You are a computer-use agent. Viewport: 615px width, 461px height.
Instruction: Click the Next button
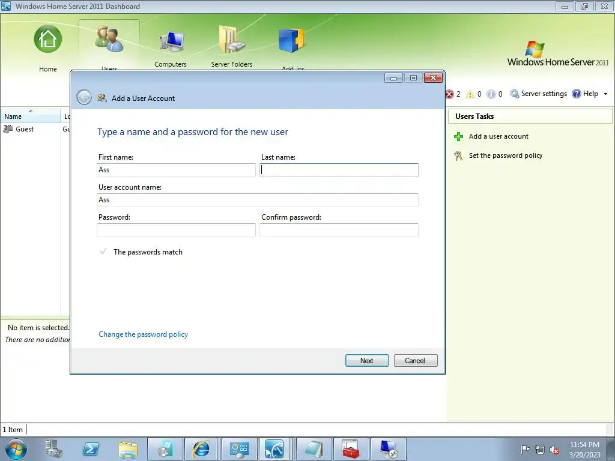(367, 361)
